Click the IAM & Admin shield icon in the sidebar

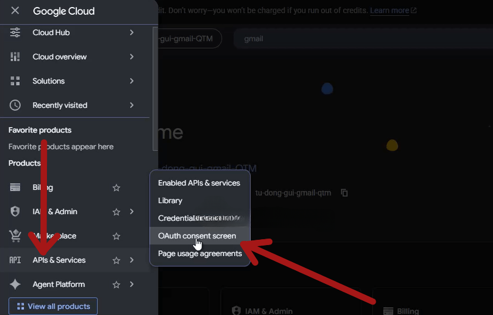click(15, 212)
